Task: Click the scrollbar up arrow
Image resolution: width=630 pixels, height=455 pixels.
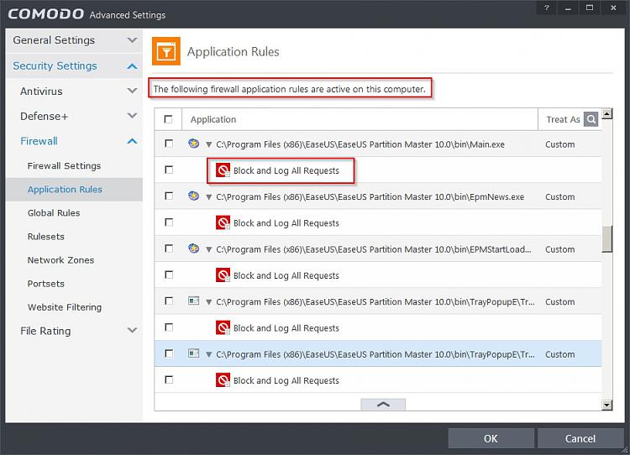Action: pyautogui.click(x=607, y=113)
